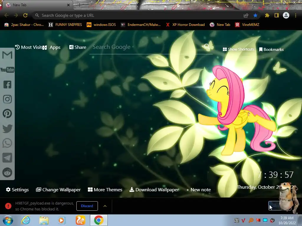Open New Tab bookmark in bookmarks bar
This screenshot has width=302, height=226.
(220, 25)
